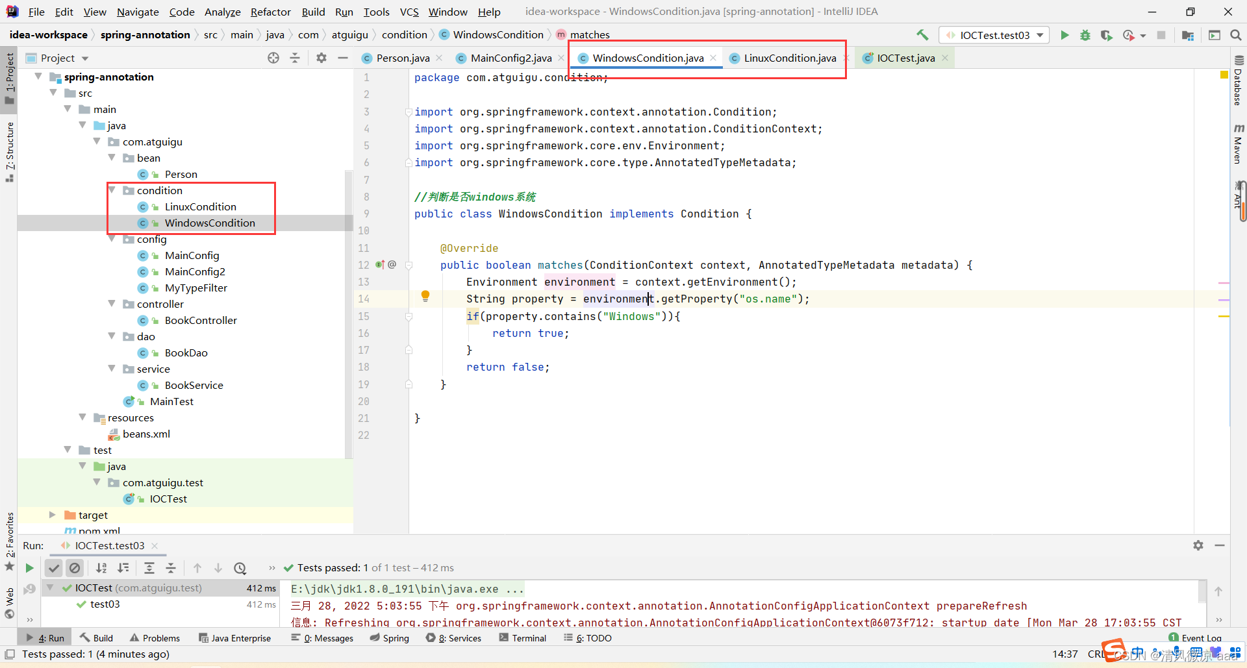The width and height of the screenshot is (1247, 668).
Task: Click the locate/select opened file icon
Action: pos(273,58)
